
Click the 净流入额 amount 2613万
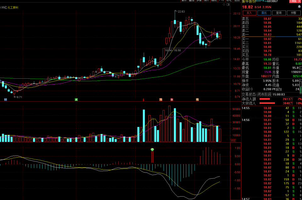(288, 99)
